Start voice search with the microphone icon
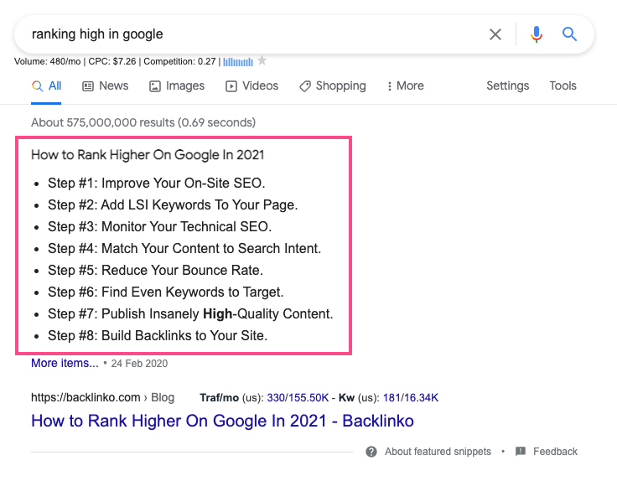617x481 pixels. [x=537, y=34]
